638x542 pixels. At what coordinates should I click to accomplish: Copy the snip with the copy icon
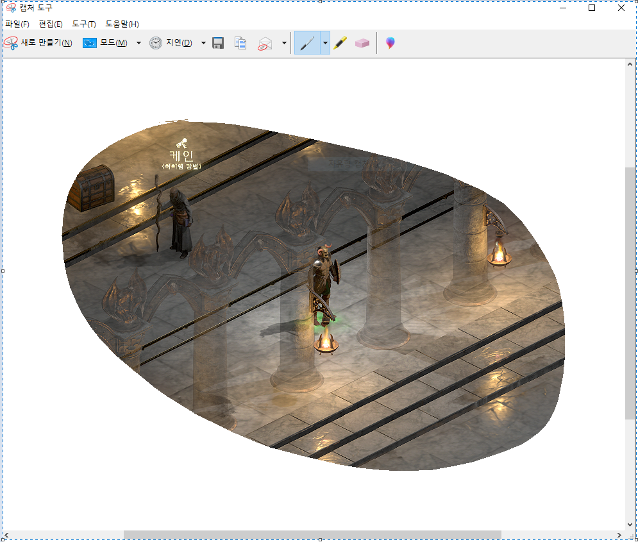(240, 43)
